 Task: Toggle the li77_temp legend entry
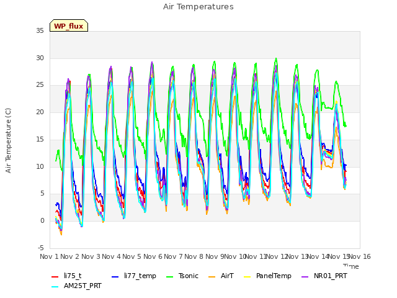coord(134,276)
